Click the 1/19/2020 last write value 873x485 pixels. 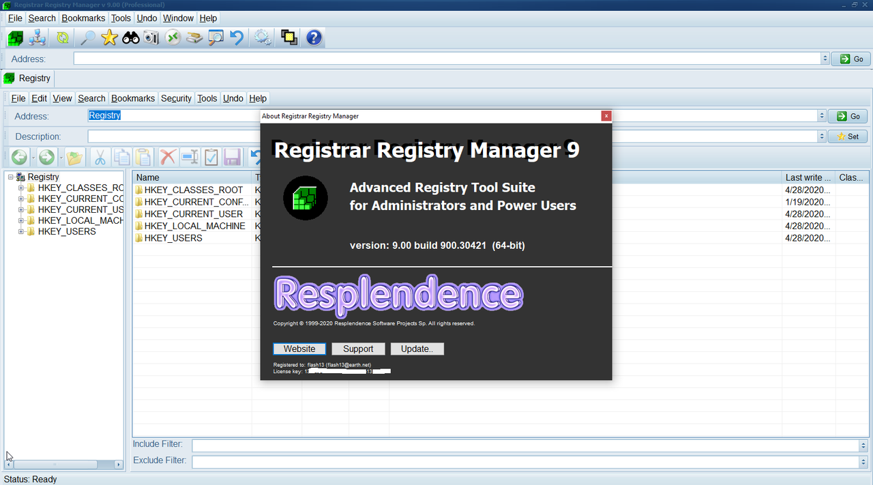click(x=808, y=202)
